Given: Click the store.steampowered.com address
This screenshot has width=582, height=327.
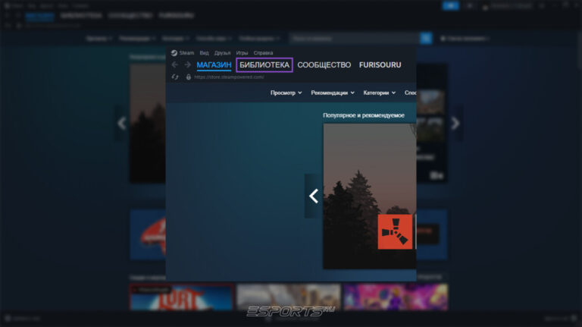Looking at the screenshot, I should click(x=229, y=77).
